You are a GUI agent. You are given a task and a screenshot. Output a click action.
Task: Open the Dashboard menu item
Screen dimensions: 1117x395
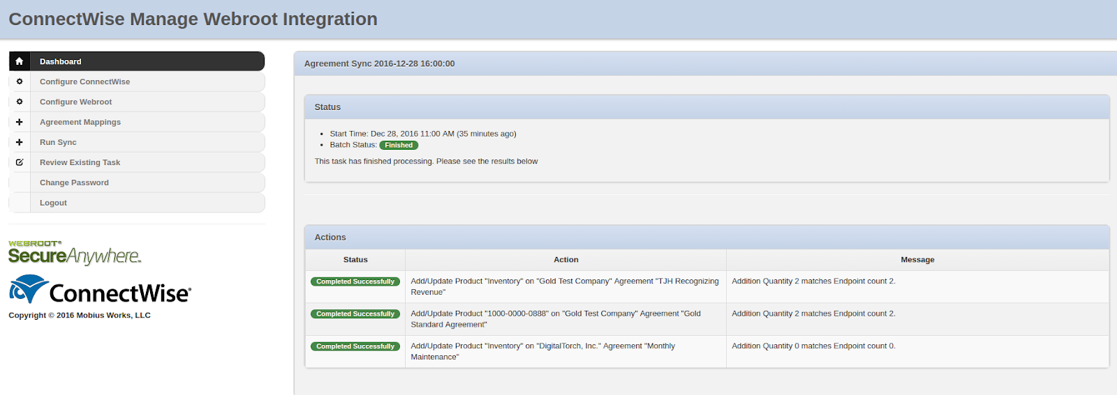(x=137, y=61)
